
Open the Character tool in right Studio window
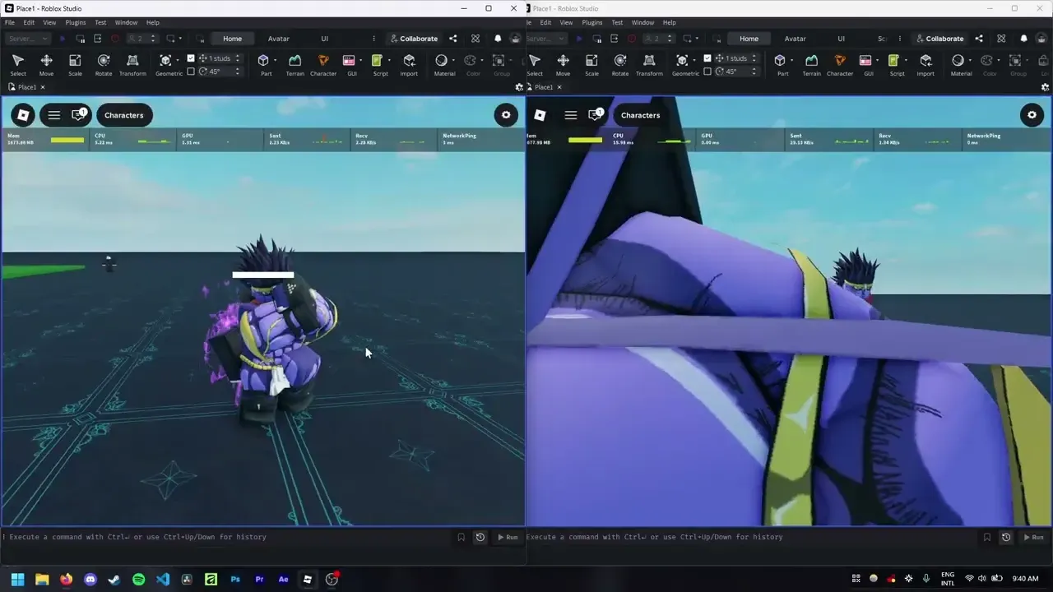point(840,64)
